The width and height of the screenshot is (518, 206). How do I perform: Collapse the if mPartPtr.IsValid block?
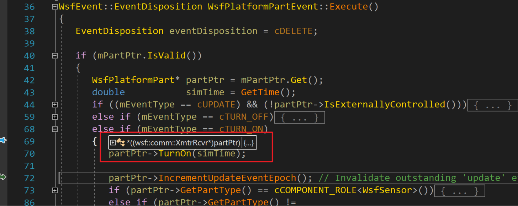(x=54, y=56)
